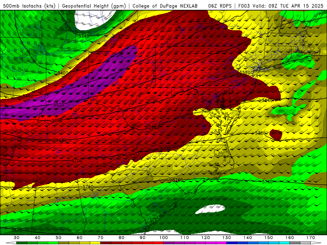Click the 130 value on the color scale
Screen dimensions: 327x245
(x=227, y=238)
